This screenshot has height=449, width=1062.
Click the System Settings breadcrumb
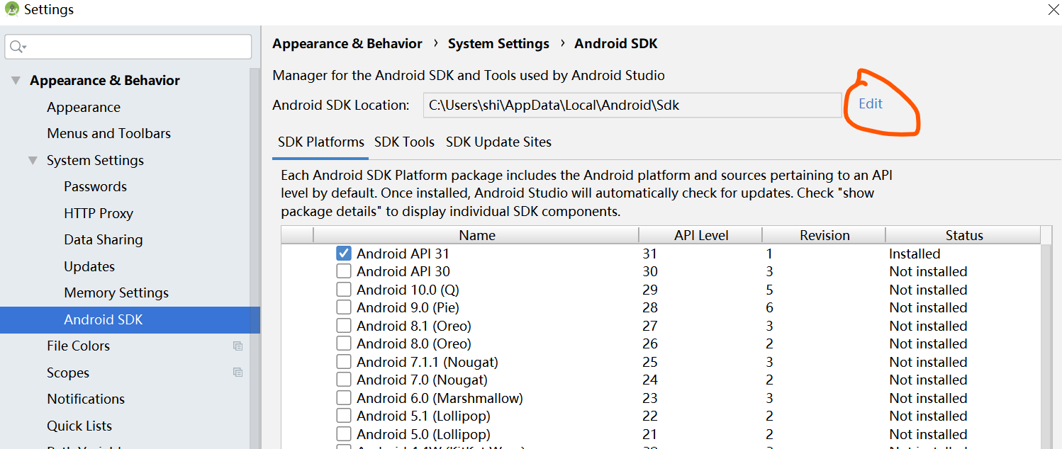pos(498,44)
